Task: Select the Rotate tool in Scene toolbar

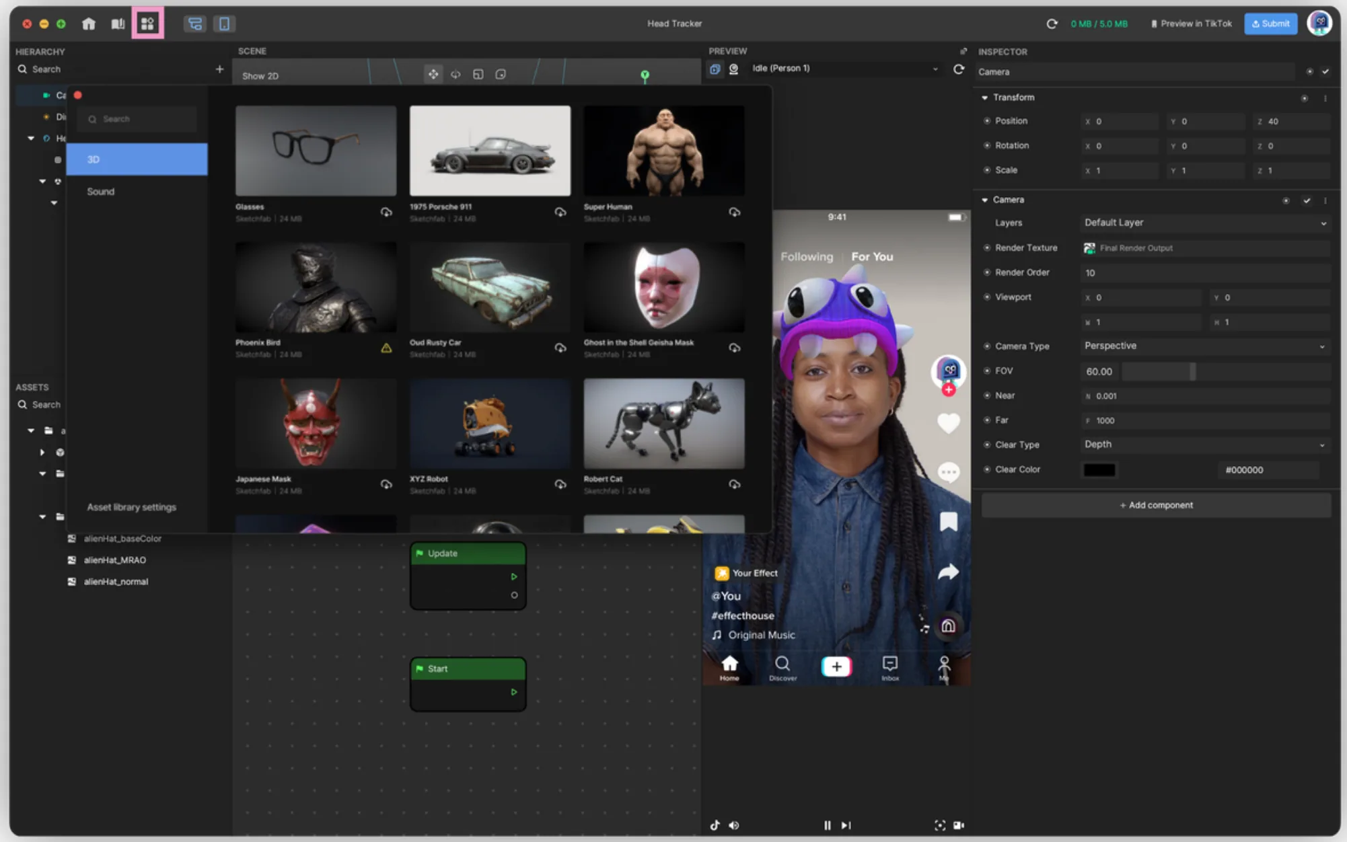Action: [456, 74]
